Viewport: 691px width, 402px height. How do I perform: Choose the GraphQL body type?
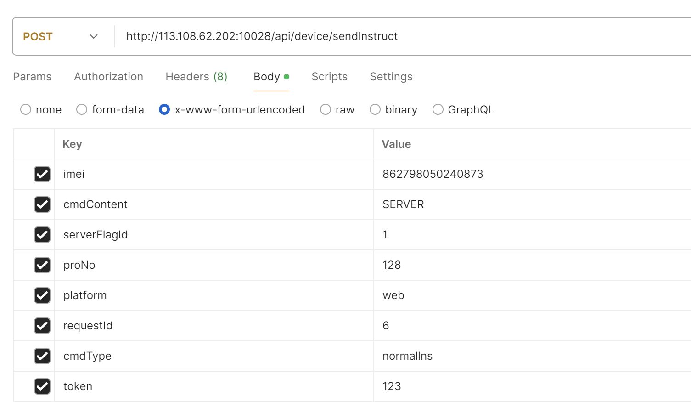(x=438, y=110)
